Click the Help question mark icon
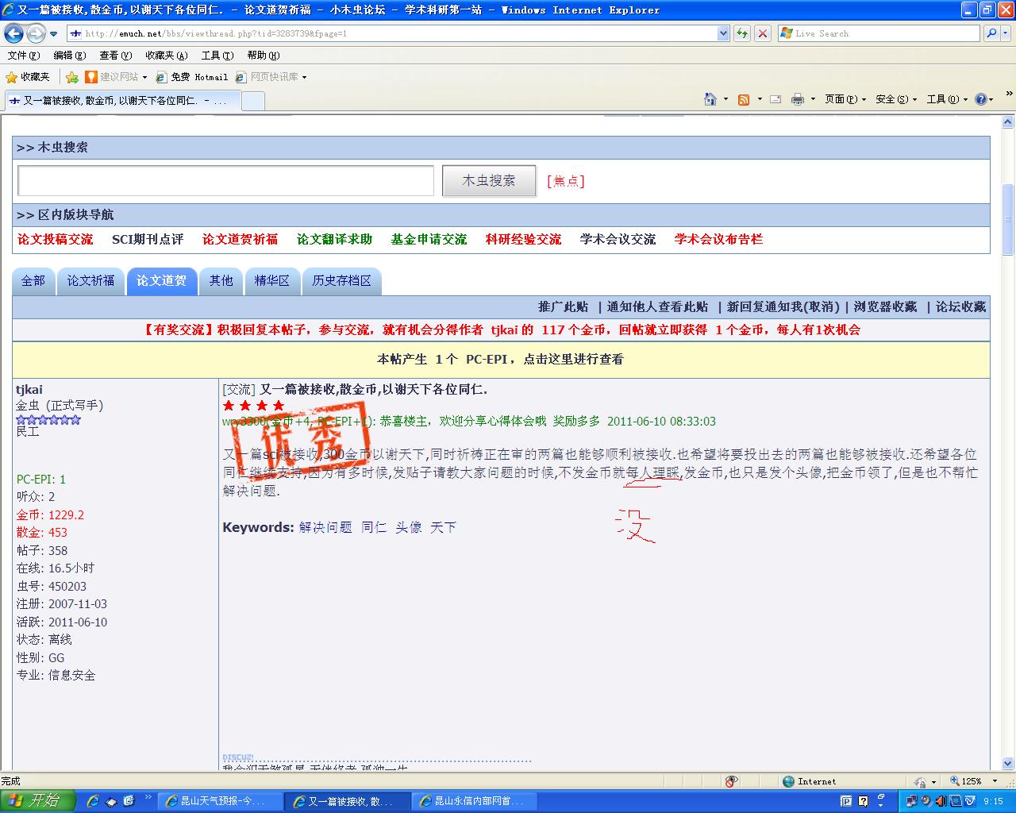The width and height of the screenshot is (1016, 813). coord(980,99)
